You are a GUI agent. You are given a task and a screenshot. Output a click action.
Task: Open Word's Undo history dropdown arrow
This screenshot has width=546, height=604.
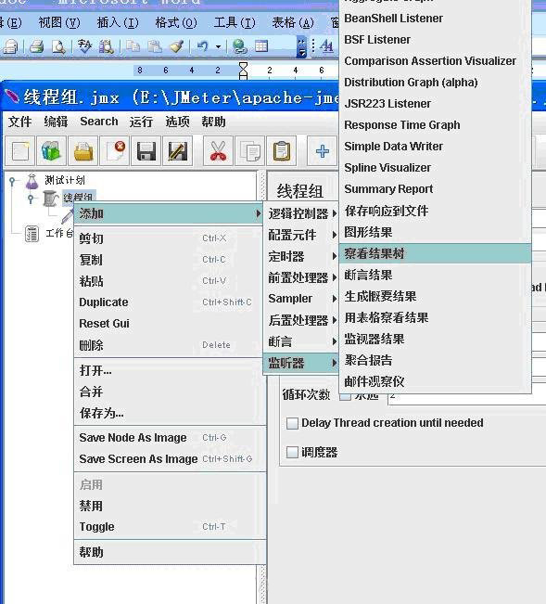(218, 47)
